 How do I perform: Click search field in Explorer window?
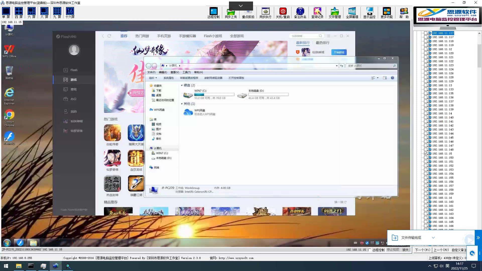point(372,66)
